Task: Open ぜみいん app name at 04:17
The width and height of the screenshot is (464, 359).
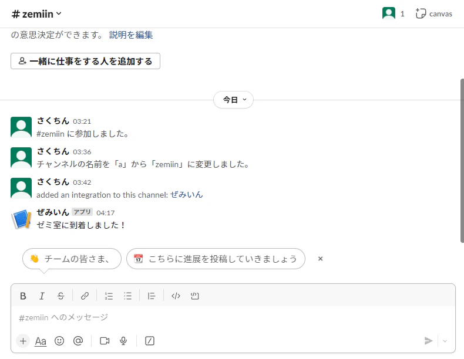Action: [x=53, y=212]
